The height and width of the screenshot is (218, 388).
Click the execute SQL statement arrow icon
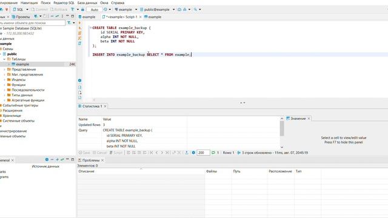click(79, 23)
